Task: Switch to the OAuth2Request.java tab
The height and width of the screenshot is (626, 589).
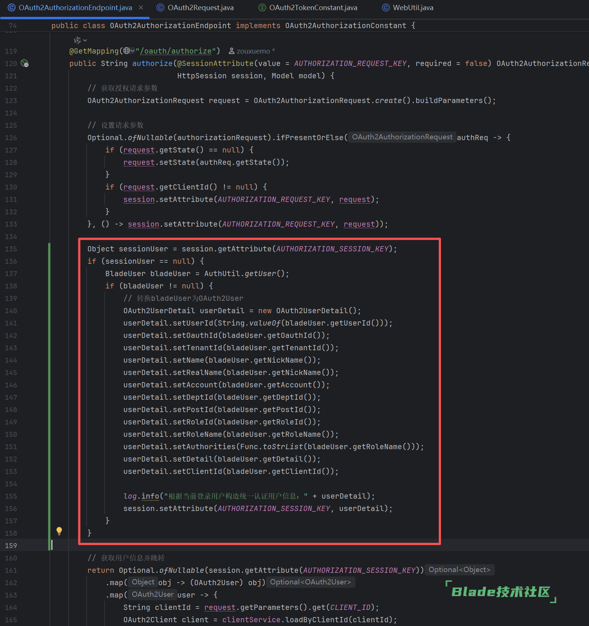Action: point(200,8)
